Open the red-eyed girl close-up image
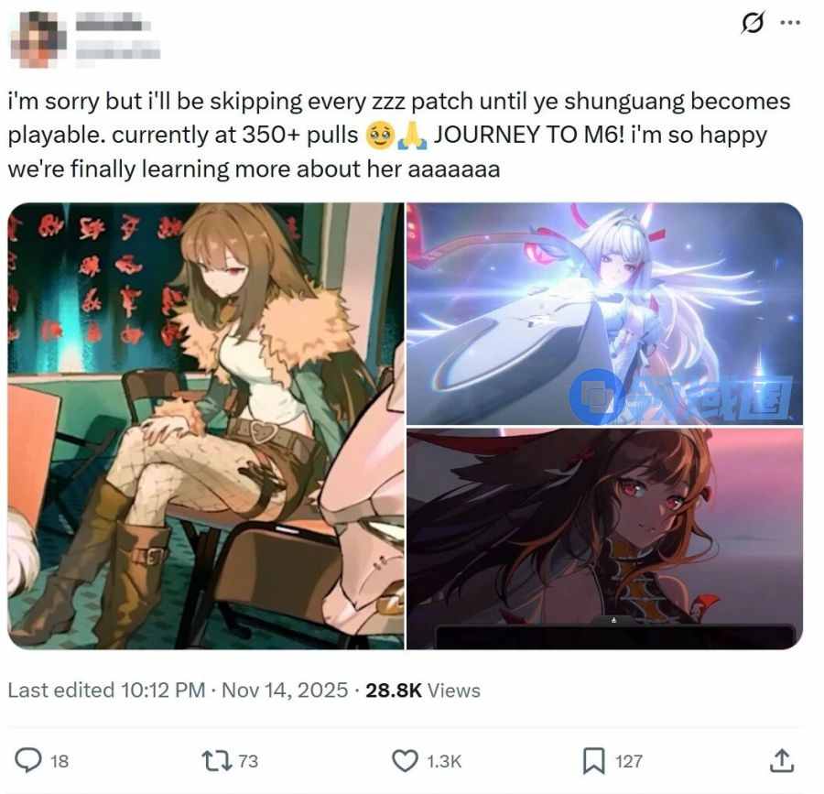 coord(605,539)
